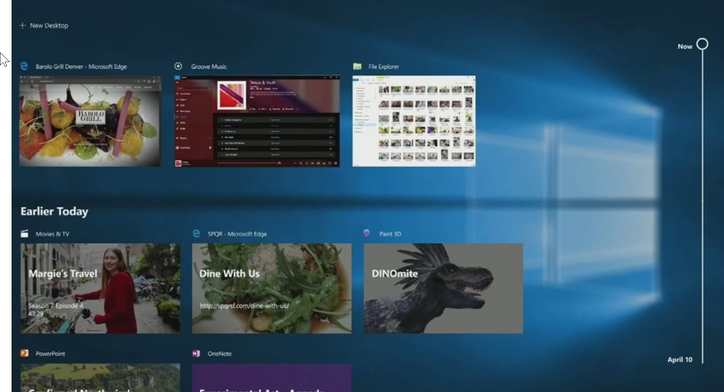Click the New Desktop button label

pyautogui.click(x=49, y=25)
